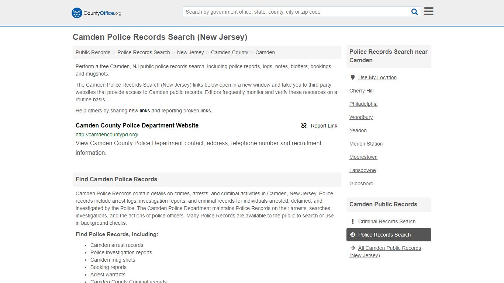The image size is (504, 283).
Task: Open Cherry Hill nearby link
Action: pos(362,91)
